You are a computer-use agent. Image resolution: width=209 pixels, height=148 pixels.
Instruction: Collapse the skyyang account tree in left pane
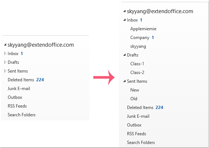[5, 45]
